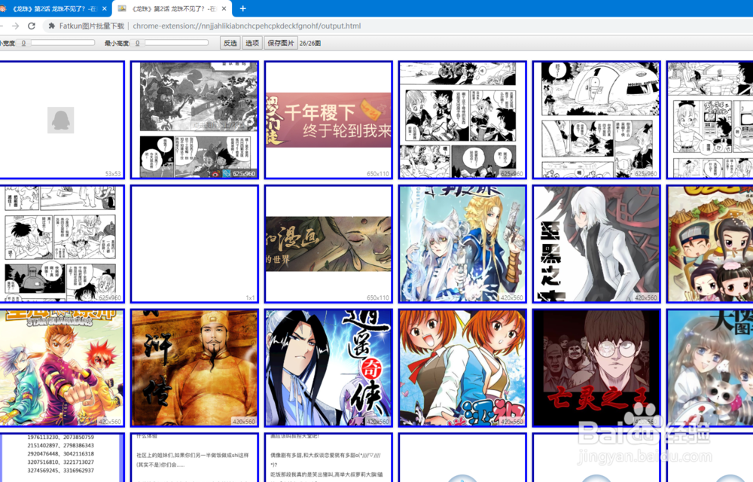Click the Fatkun图片批量下载 page title text
The height and width of the screenshot is (482, 753).
coord(92,26)
